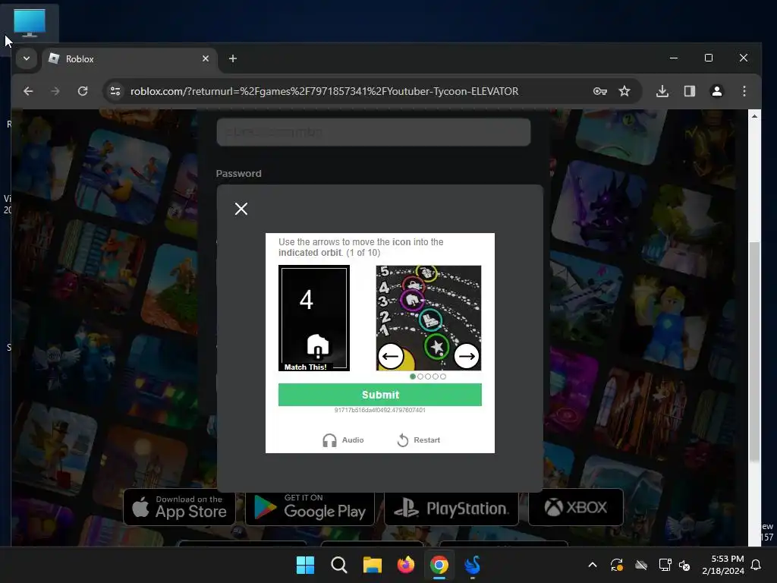Open the tab search dropdown

27,58
